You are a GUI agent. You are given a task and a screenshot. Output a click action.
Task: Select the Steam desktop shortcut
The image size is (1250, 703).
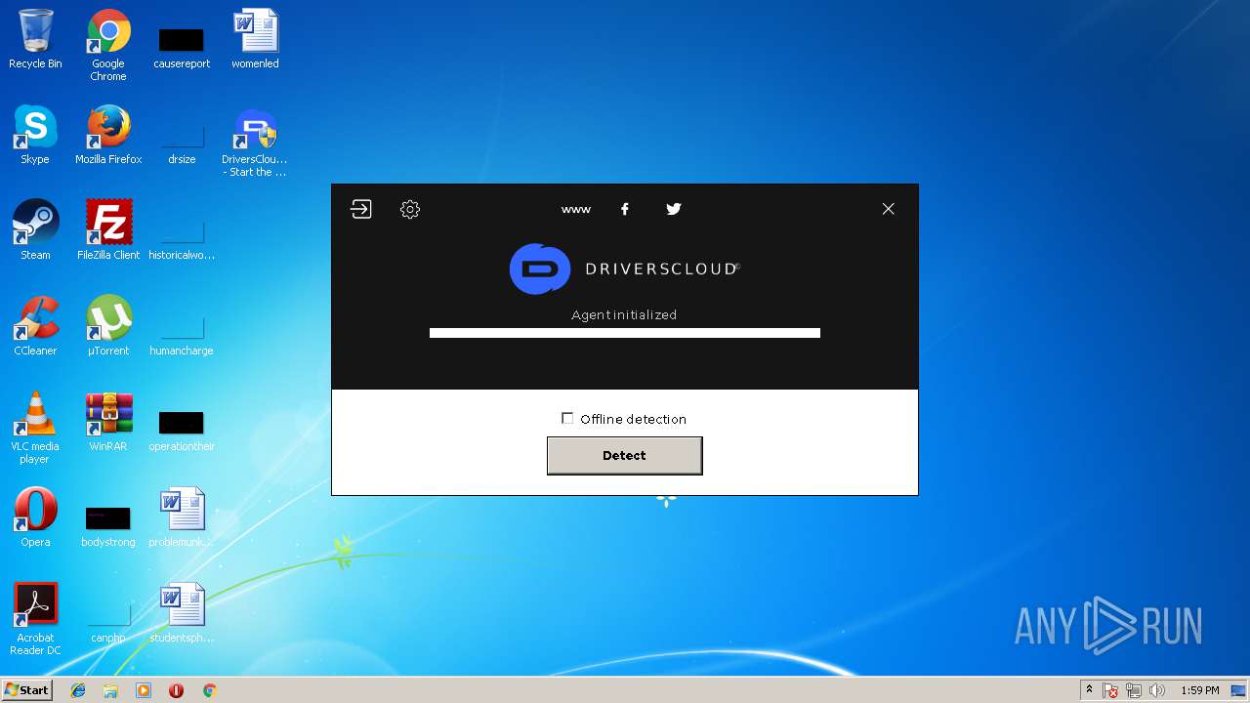coord(35,230)
